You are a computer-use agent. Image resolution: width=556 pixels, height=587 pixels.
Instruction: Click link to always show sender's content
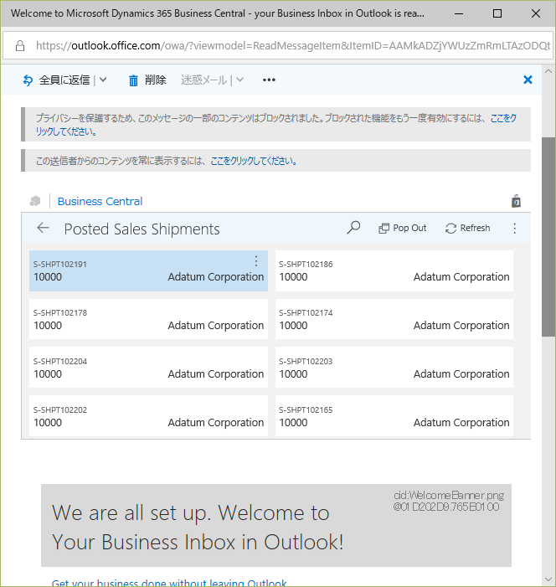(253, 161)
